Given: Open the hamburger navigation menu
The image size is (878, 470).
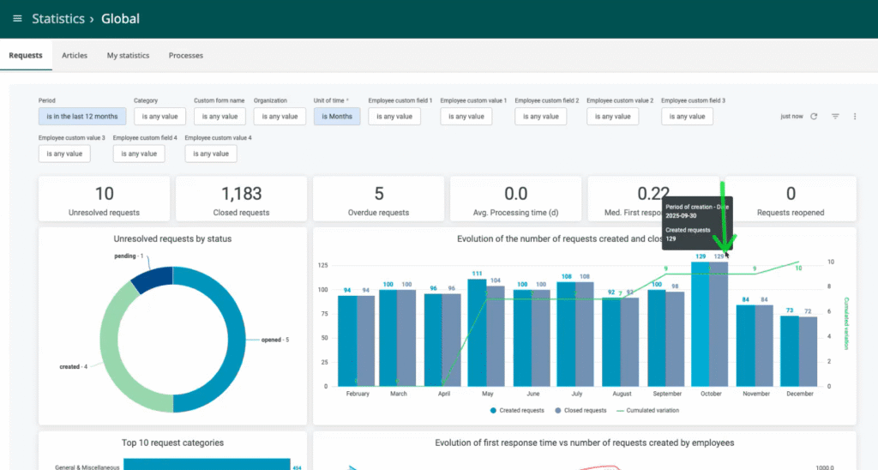Looking at the screenshot, I should (17, 19).
